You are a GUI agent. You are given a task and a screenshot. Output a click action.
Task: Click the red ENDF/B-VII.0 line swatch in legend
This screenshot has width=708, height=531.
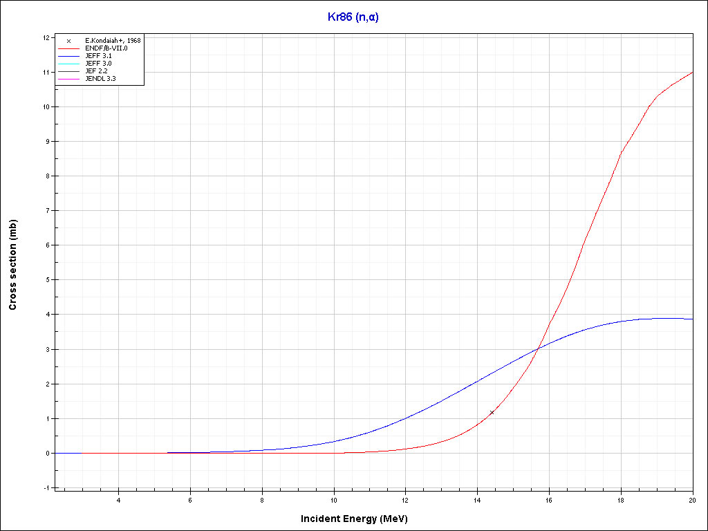[x=68, y=48]
